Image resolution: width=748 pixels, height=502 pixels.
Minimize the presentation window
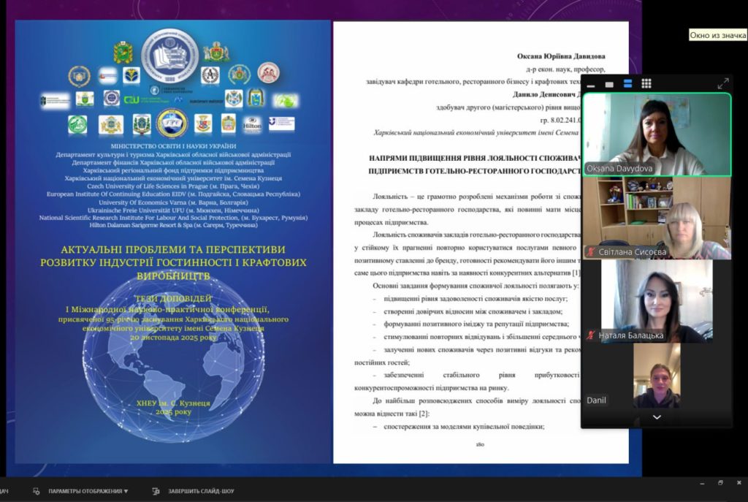(702, 483)
